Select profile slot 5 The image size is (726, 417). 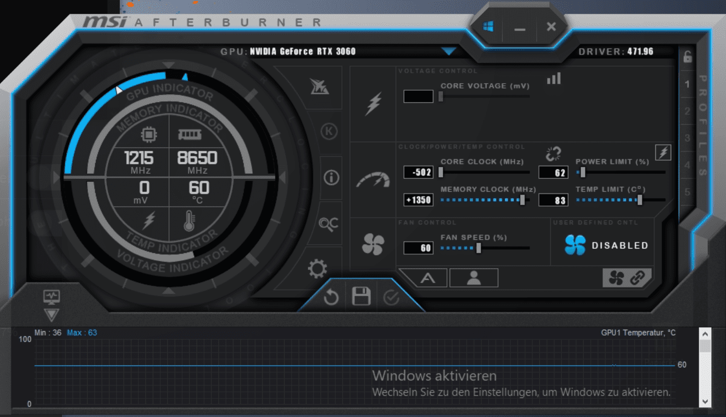click(688, 192)
